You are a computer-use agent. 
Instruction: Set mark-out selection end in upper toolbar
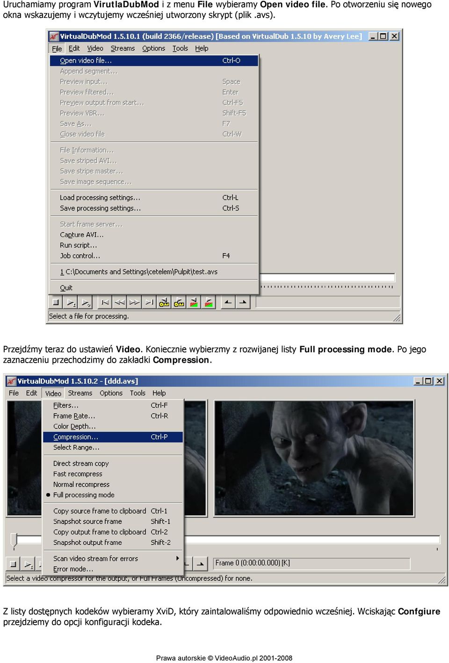pyautogui.click(x=243, y=302)
